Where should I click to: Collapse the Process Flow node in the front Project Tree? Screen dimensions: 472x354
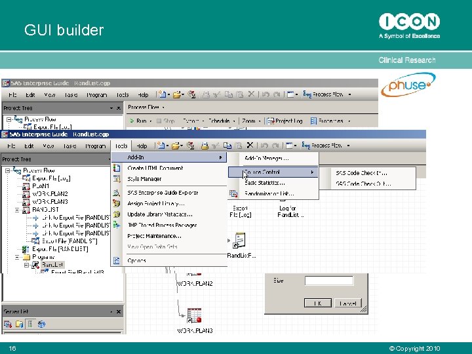pyautogui.click(x=7, y=170)
